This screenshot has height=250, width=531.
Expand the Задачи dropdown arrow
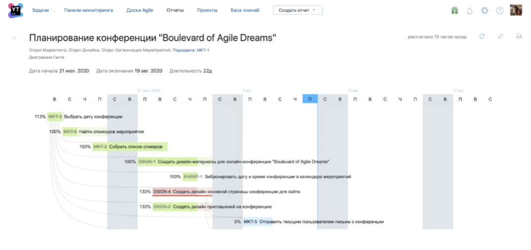click(x=54, y=10)
